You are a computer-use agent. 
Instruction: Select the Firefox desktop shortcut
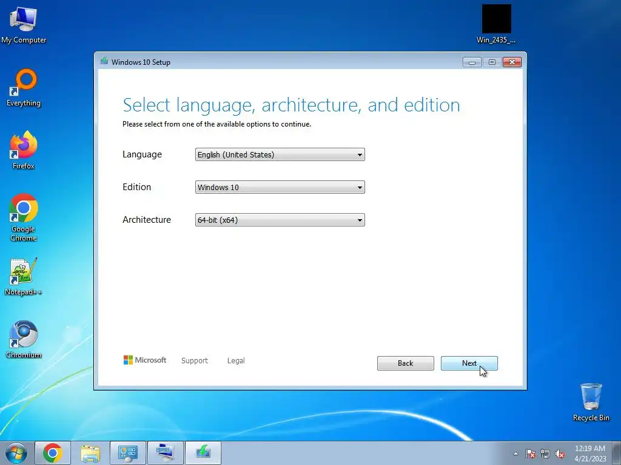click(24, 150)
